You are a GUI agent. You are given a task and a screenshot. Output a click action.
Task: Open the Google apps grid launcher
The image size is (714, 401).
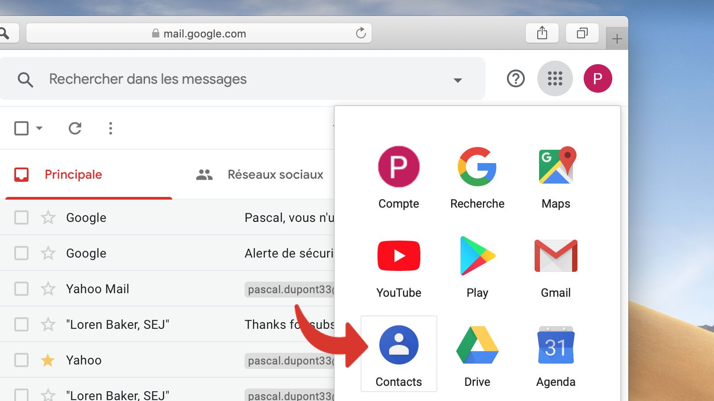click(x=555, y=78)
